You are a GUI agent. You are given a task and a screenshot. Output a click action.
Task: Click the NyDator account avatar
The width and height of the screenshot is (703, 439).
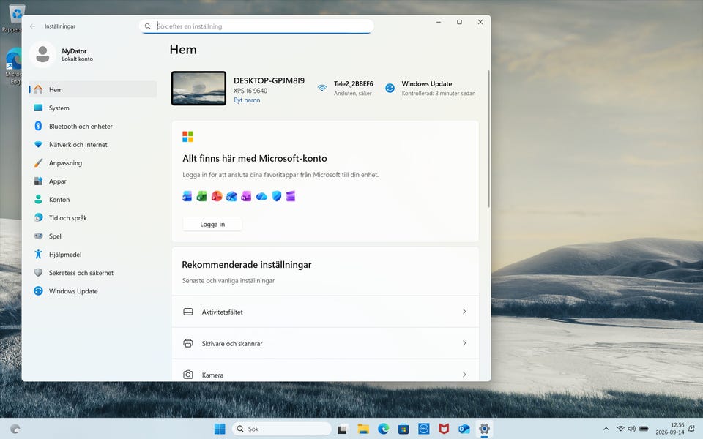click(x=42, y=55)
